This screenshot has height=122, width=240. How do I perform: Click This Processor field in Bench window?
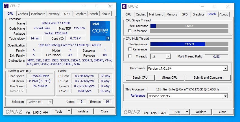pos(187,89)
